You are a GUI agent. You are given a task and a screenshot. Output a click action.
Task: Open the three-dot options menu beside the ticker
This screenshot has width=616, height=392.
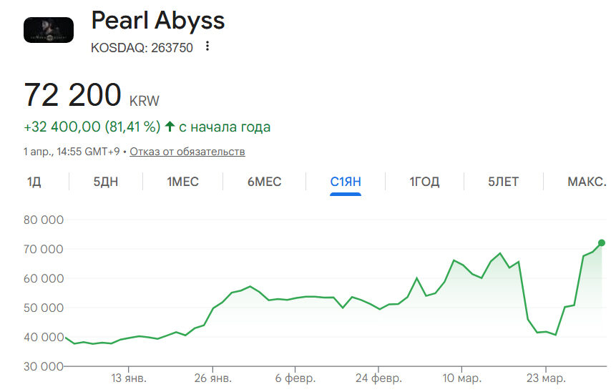point(207,47)
